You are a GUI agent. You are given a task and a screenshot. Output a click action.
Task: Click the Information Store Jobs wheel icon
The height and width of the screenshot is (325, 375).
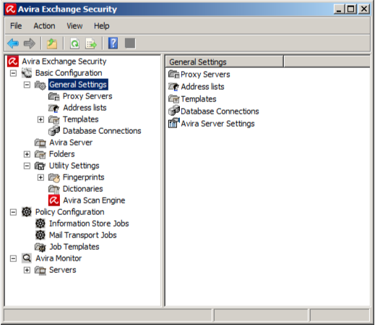40,224
